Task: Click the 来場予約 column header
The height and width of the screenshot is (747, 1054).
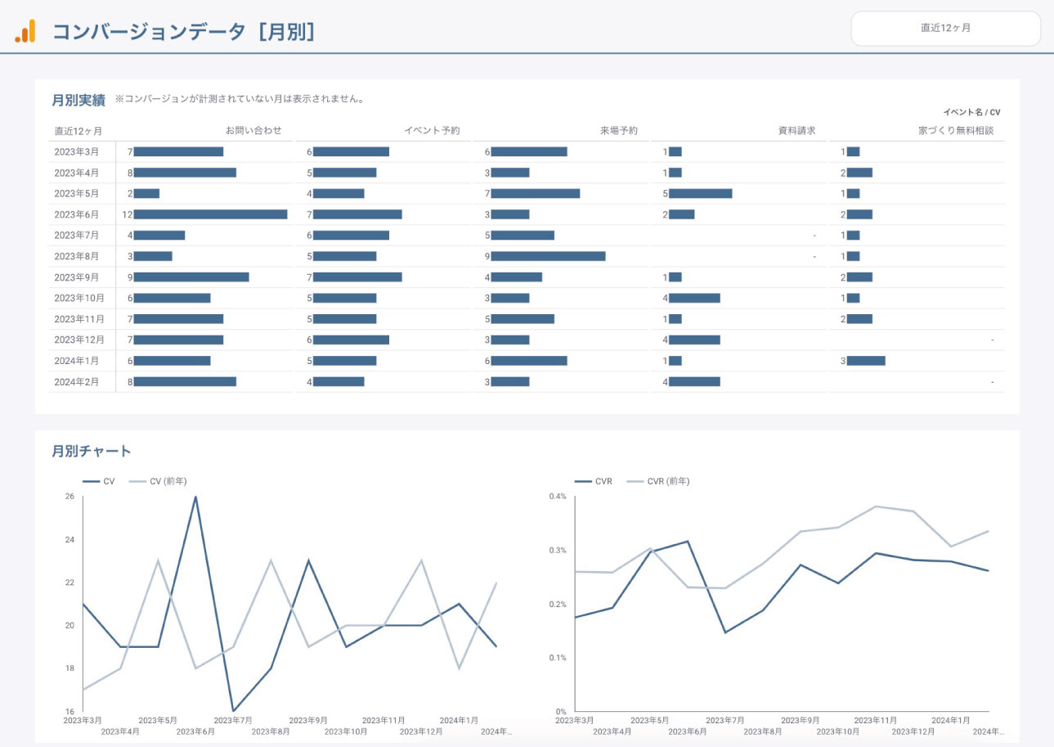Action: click(617, 131)
